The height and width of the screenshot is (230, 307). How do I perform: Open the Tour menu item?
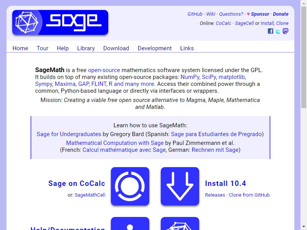point(43,48)
